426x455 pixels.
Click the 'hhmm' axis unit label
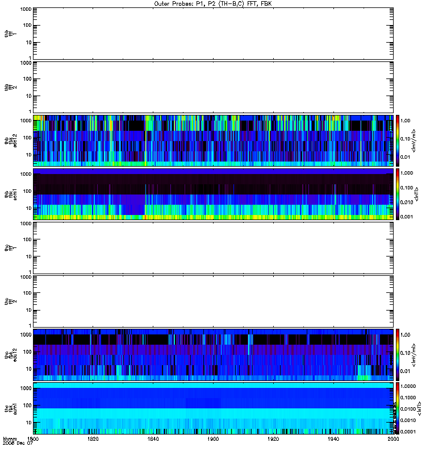[10, 439]
